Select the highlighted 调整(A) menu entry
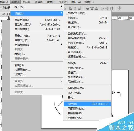Viewport: 134px width, 131px height. pos(37,13)
